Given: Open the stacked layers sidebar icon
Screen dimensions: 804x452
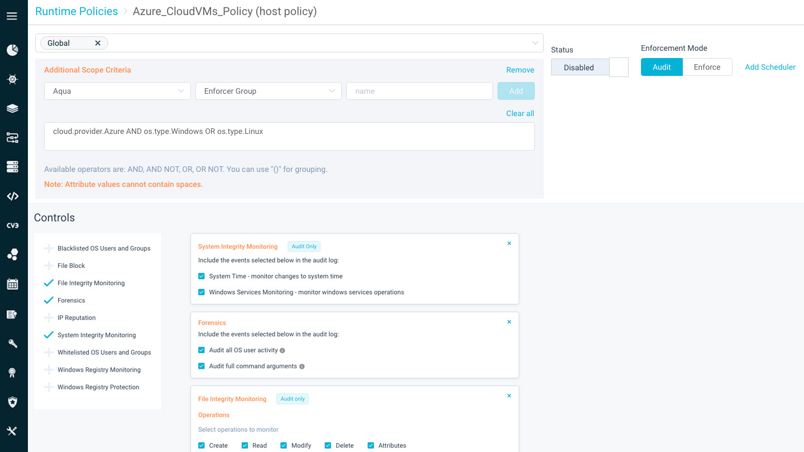Looking at the screenshot, I should coord(12,108).
